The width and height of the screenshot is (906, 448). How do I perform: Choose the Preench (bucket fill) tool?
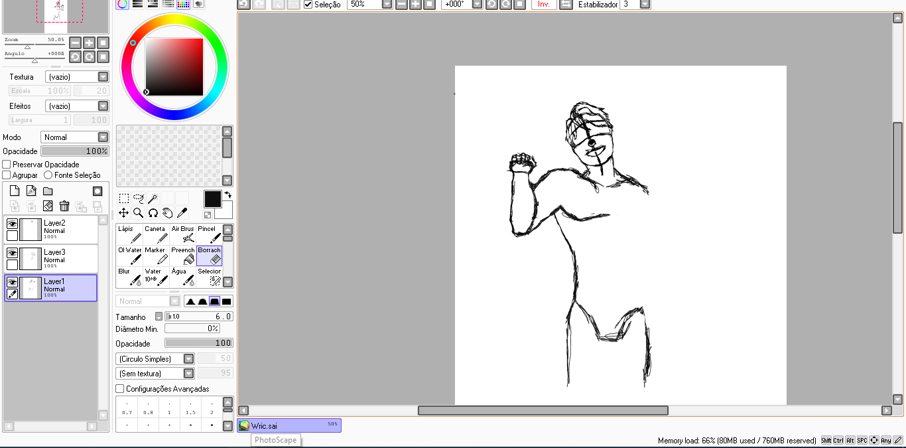[182, 256]
